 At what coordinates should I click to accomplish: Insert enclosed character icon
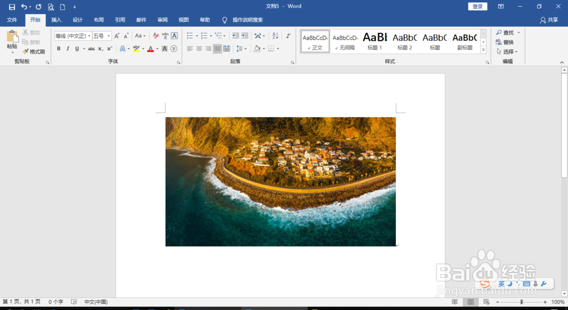pos(174,48)
